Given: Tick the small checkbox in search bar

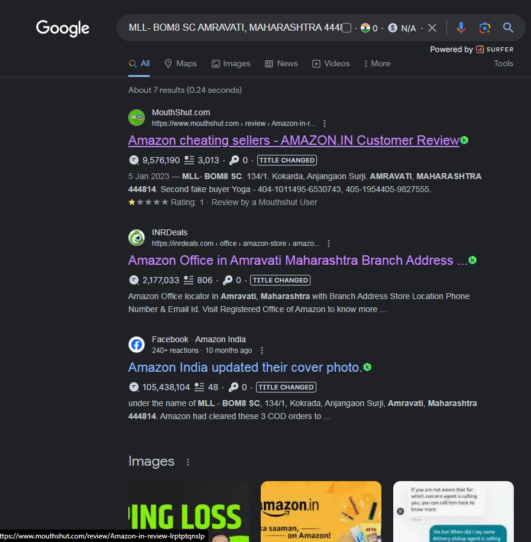Looking at the screenshot, I should click(x=347, y=28).
